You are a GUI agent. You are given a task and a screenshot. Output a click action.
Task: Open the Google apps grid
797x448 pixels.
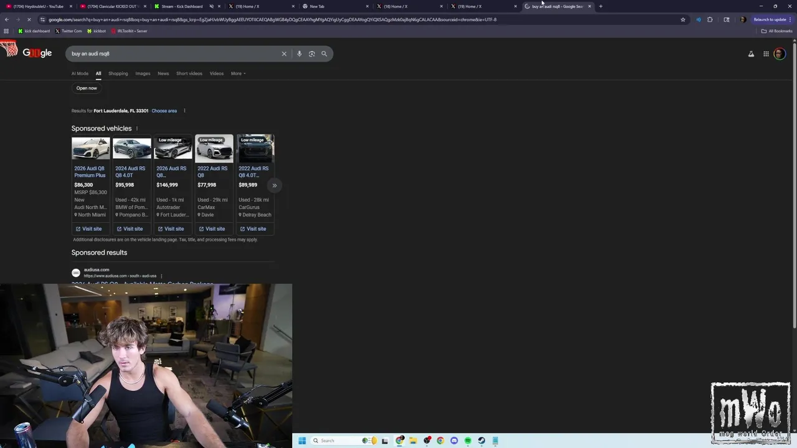pyautogui.click(x=766, y=54)
